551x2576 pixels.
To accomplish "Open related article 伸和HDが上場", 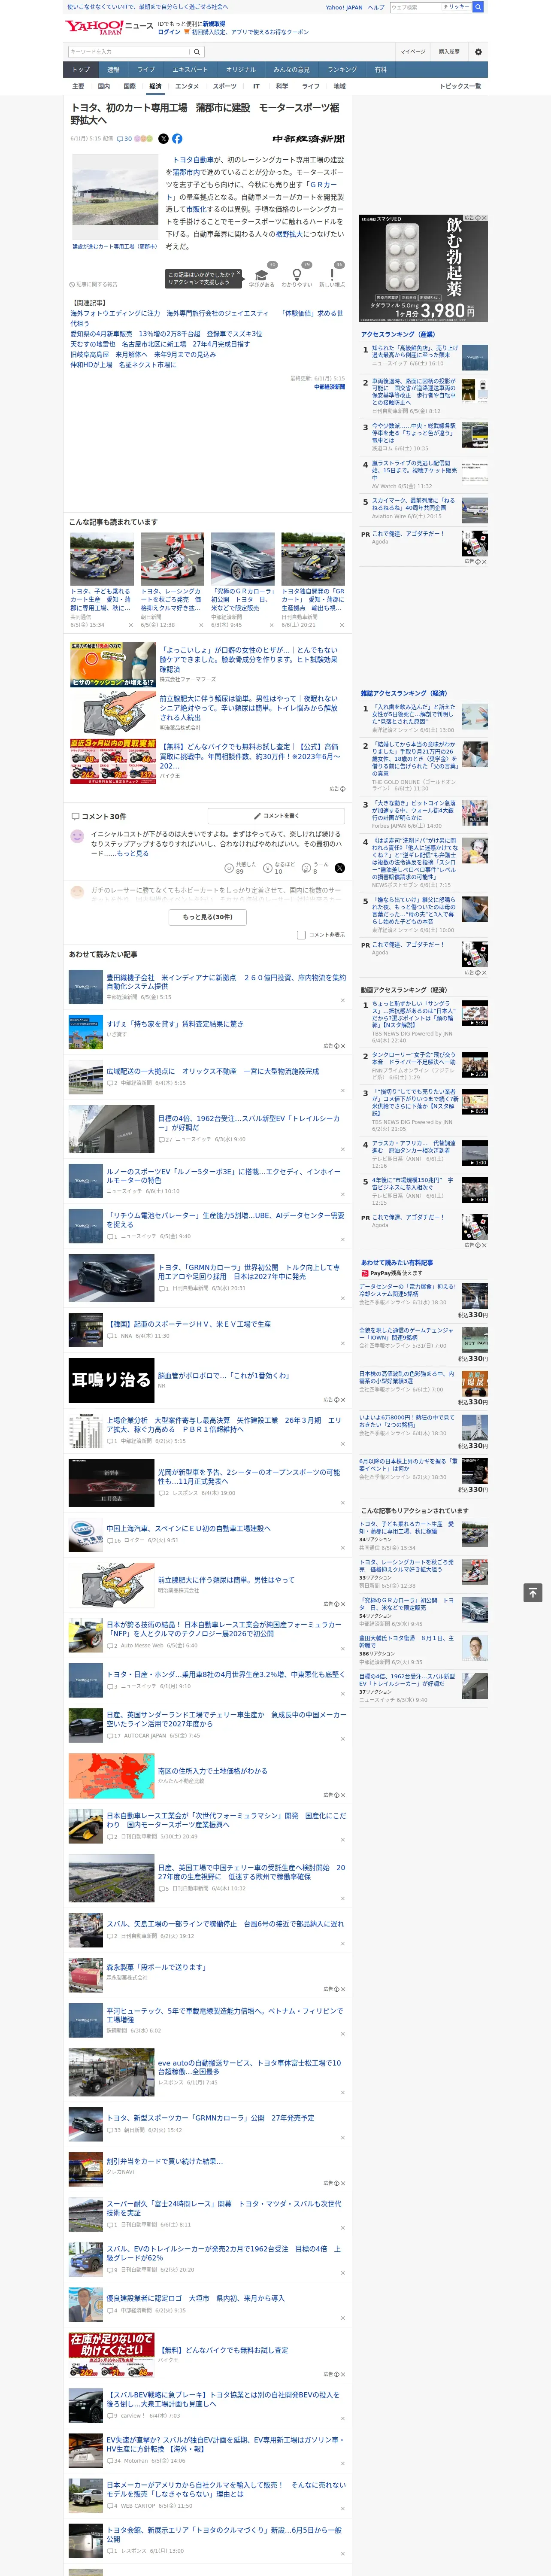I will (123, 365).
